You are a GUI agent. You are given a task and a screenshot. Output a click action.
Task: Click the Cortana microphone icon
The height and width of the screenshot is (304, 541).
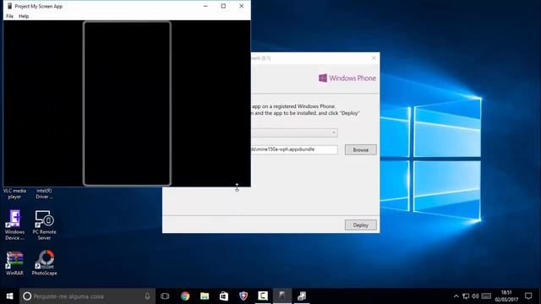point(147,296)
